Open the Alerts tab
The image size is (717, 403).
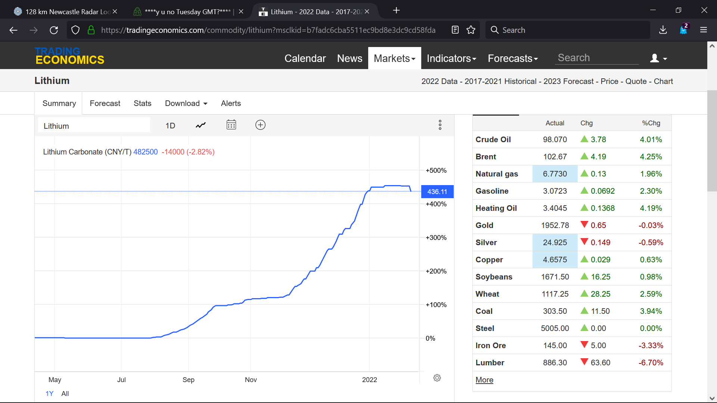tap(231, 103)
